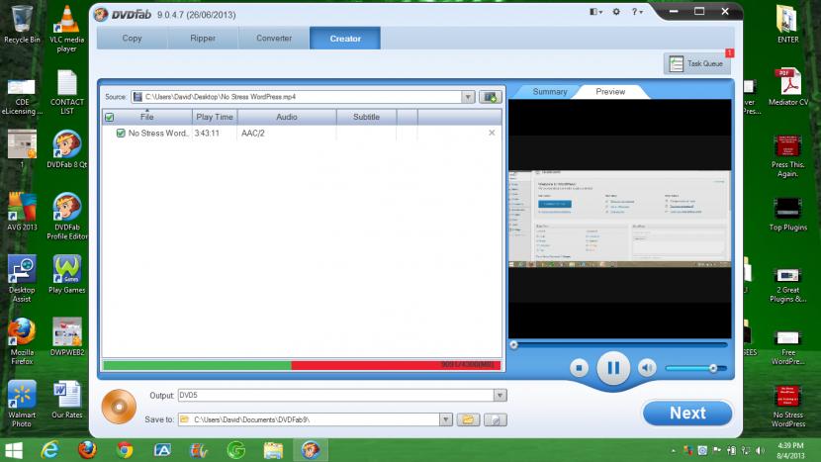Uncheck the No Stress Word file checkbox
821x462 pixels.
[121, 133]
